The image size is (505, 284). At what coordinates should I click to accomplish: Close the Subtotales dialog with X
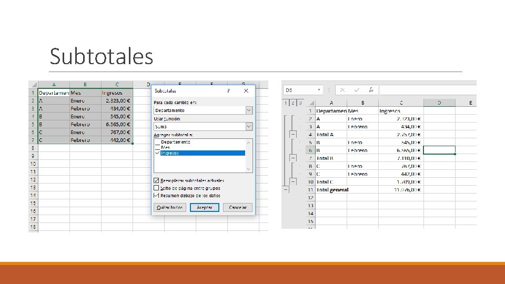[x=246, y=91]
